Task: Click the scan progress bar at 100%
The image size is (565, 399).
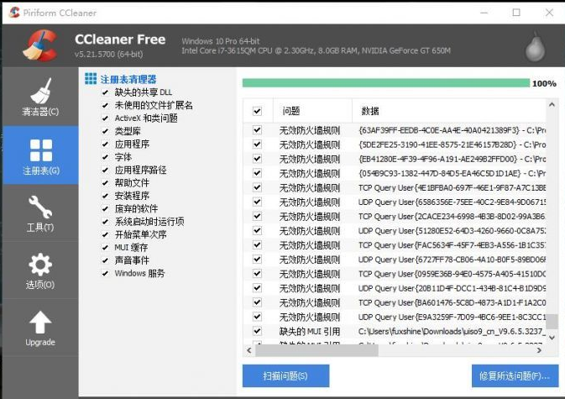Action: 386,83
